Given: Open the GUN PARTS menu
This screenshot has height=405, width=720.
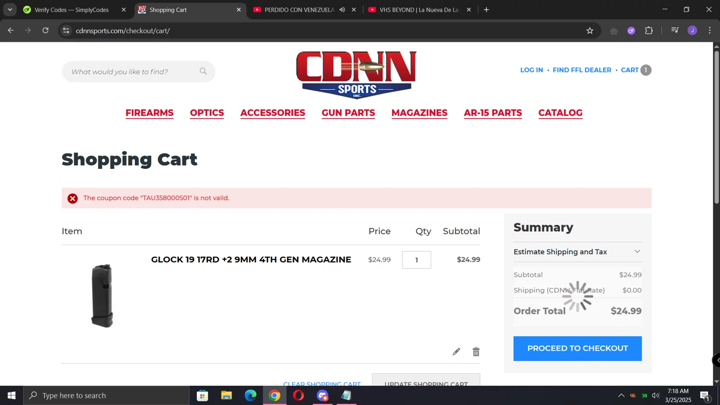Looking at the screenshot, I should coord(348,113).
